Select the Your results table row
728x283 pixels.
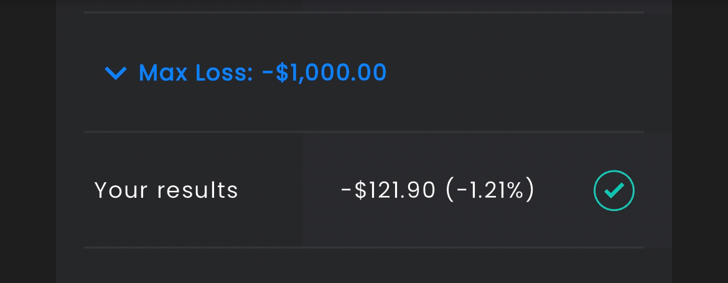(364, 190)
